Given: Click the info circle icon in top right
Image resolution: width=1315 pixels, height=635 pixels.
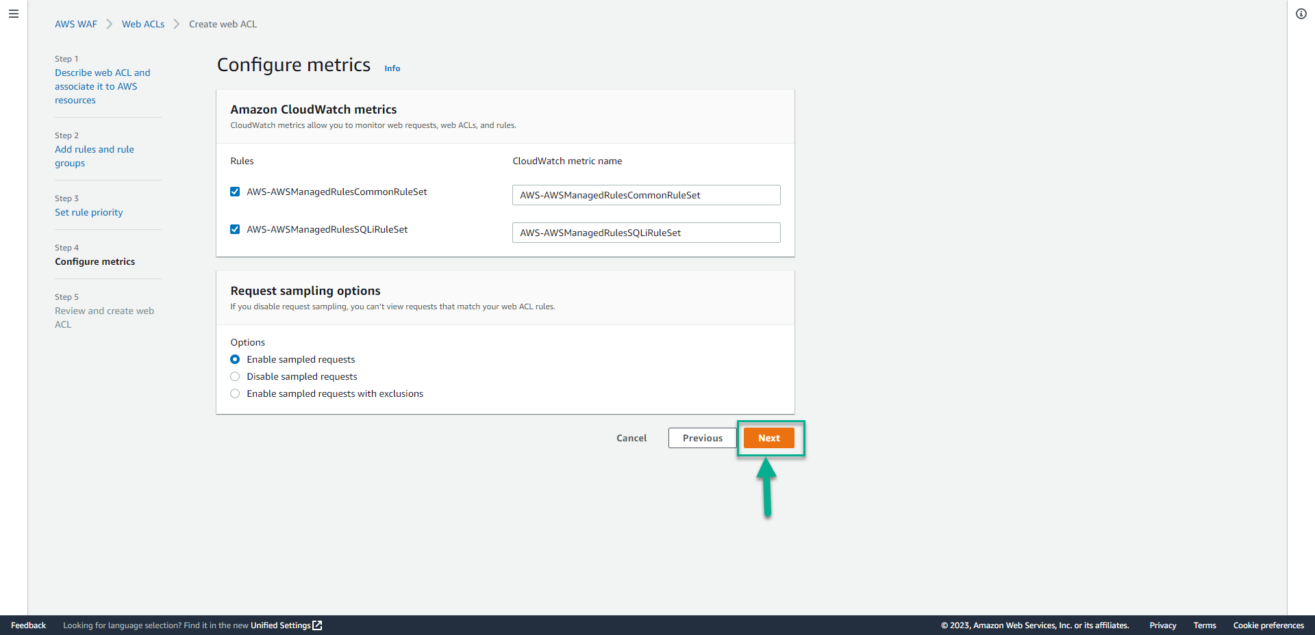Looking at the screenshot, I should click(x=1302, y=14).
